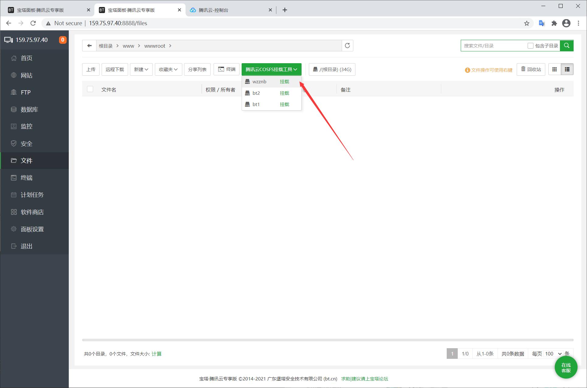This screenshot has width=587, height=388.
Task: Click the 备注 column header
Action: click(x=345, y=90)
